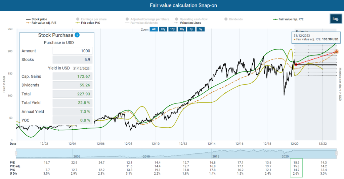
Task: Enable Adjusted Earnings per Share series
Action: pos(147,19)
